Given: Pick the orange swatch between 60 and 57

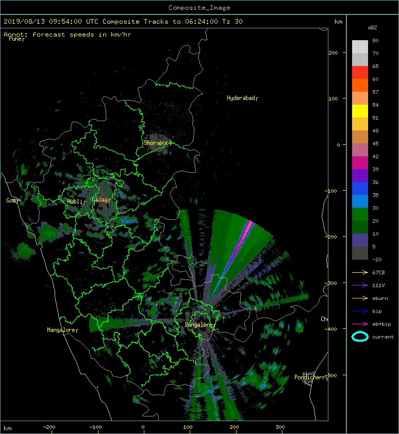Looking at the screenshot, I should [360, 86].
